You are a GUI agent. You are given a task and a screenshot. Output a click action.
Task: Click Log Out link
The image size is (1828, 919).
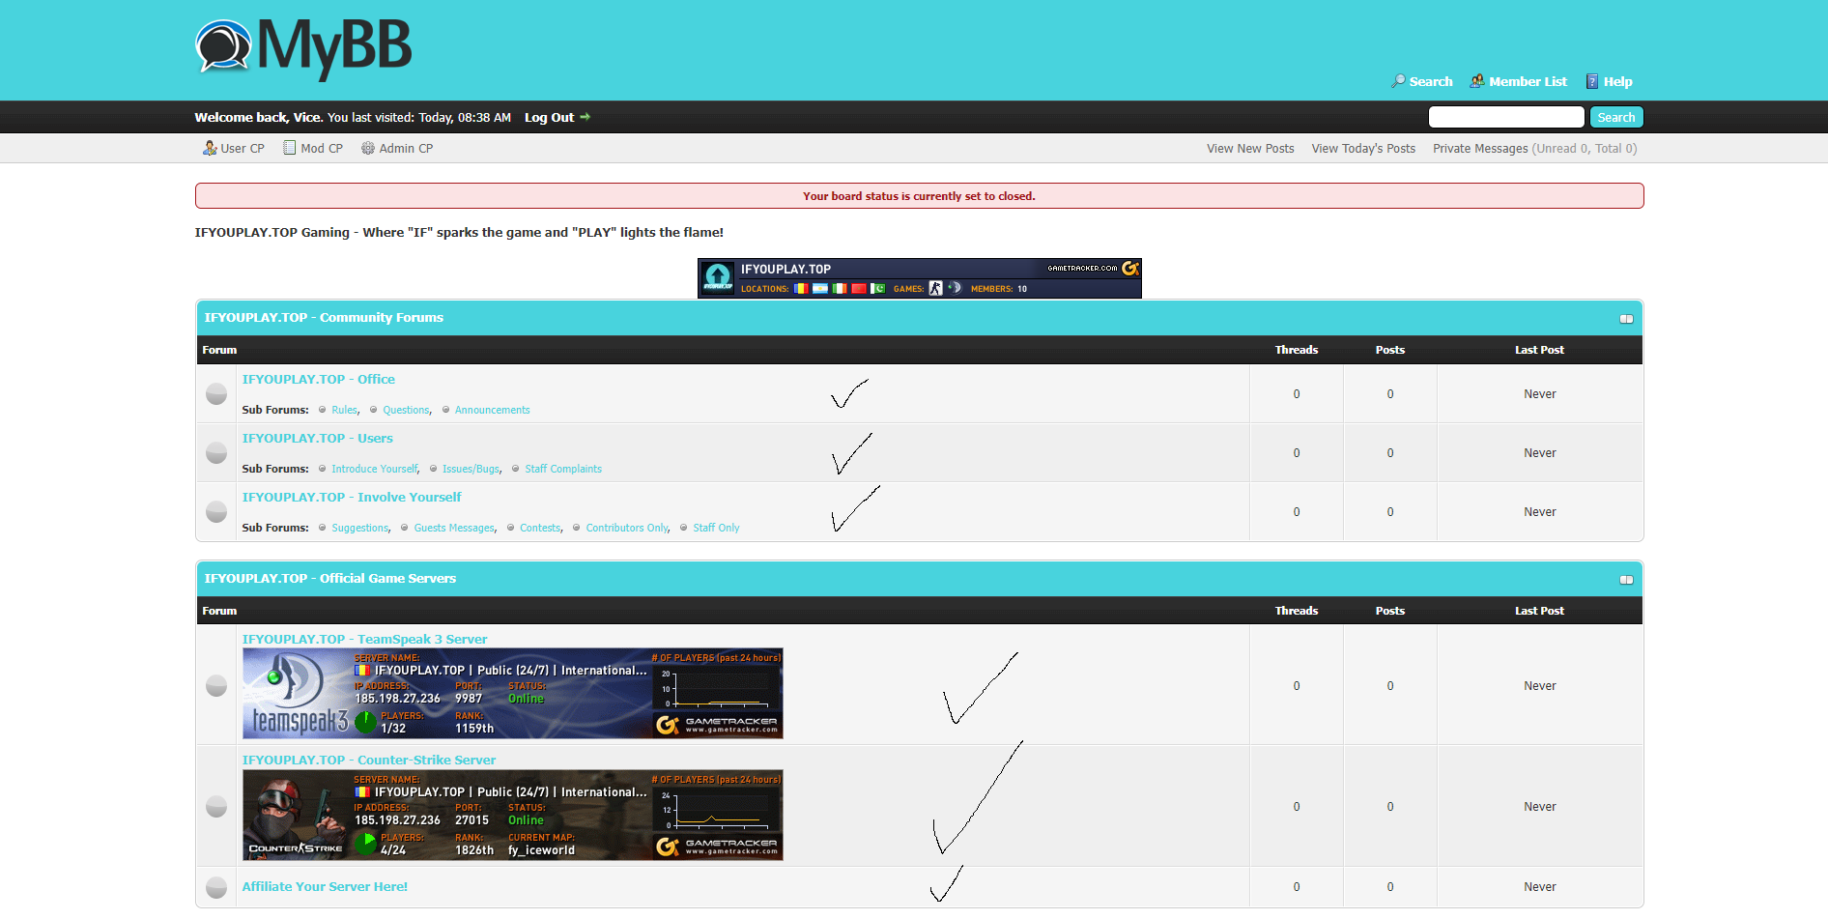click(x=549, y=118)
